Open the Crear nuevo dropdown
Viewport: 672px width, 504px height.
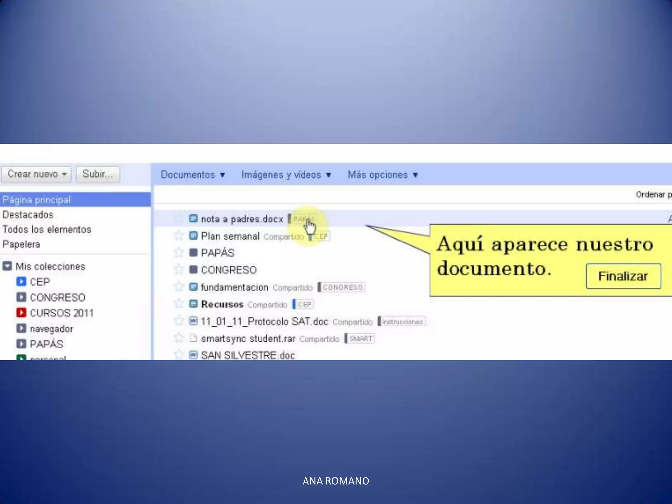(x=36, y=174)
